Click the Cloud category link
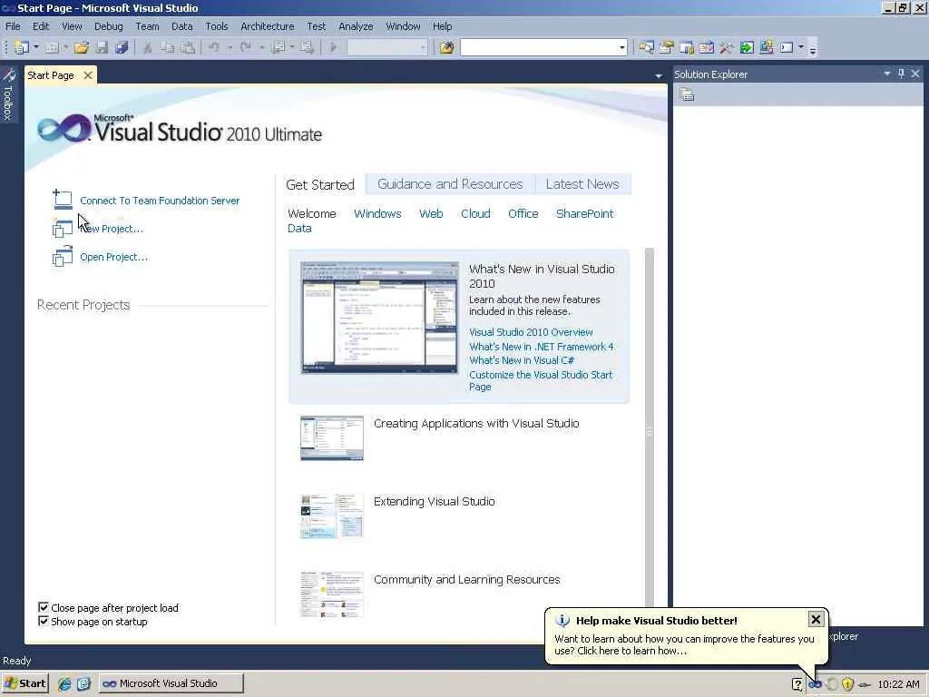929x697 pixels. [x=475, y=213]
